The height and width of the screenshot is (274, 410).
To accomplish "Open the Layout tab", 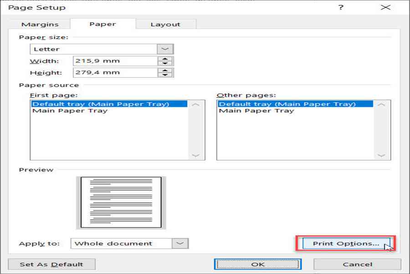I will 165,24.
